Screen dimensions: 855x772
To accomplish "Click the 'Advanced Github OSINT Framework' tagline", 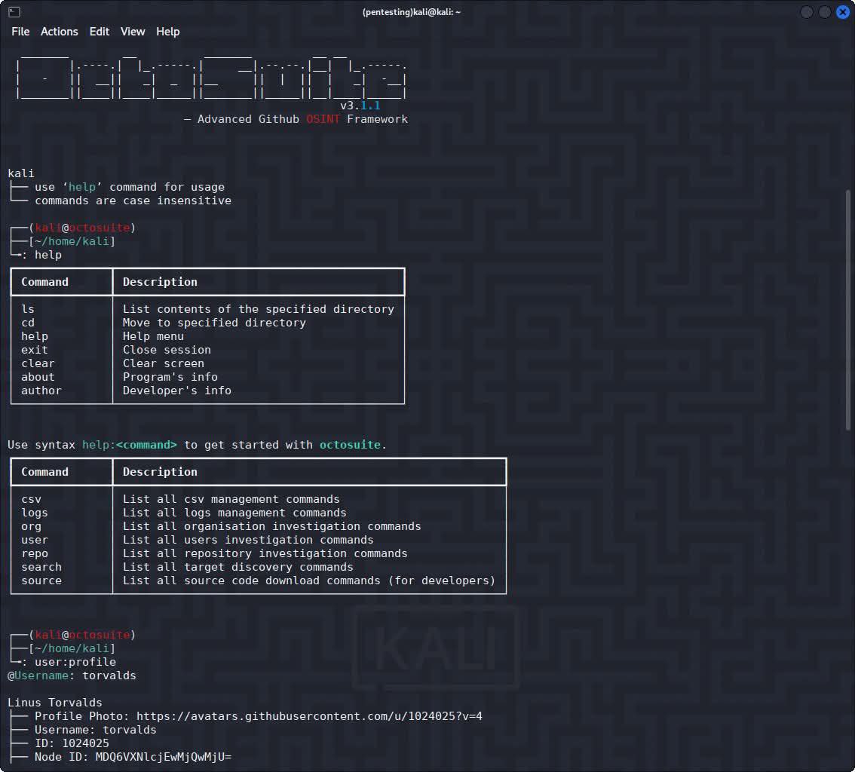I will (x=302, y=119).
